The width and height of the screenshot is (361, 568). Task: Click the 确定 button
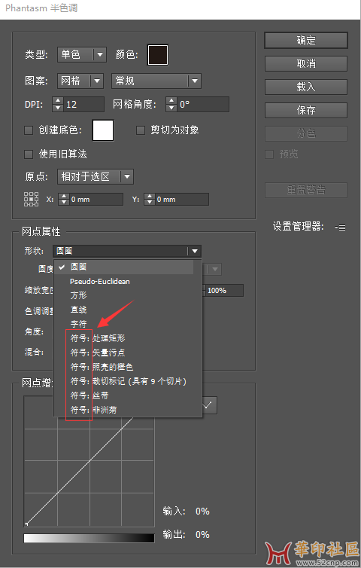click(306, 40)
